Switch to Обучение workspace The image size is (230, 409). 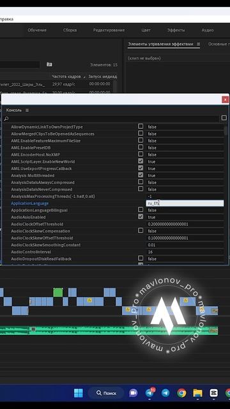[37, 30]
